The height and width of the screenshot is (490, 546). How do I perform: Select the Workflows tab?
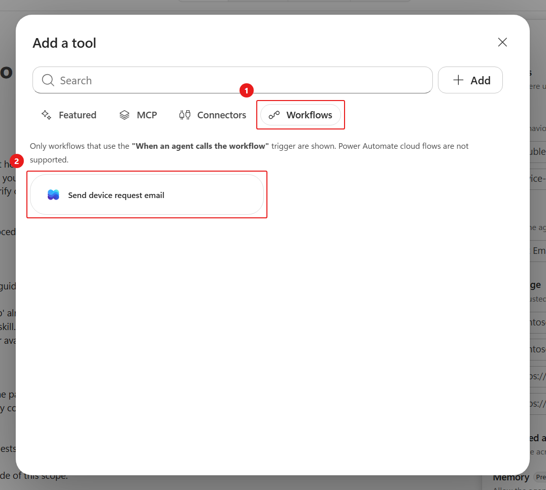click(x=300, y=115)
